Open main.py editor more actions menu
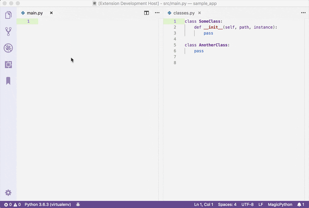Viewport: 309px width, 208px height. coord(157,13)
